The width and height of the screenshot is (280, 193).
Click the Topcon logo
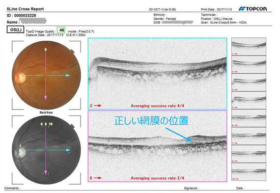pos(253,8)
